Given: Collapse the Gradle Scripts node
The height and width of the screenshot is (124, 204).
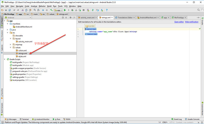Looking at the screenshot, I should tap(4, 59).
